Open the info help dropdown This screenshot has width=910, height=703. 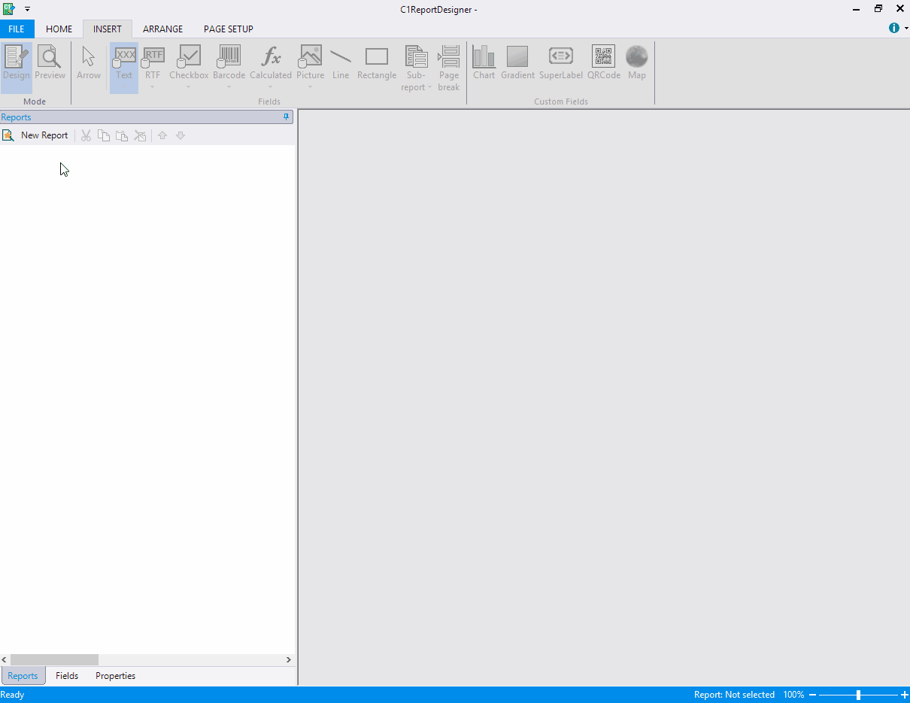pos(905,29)
